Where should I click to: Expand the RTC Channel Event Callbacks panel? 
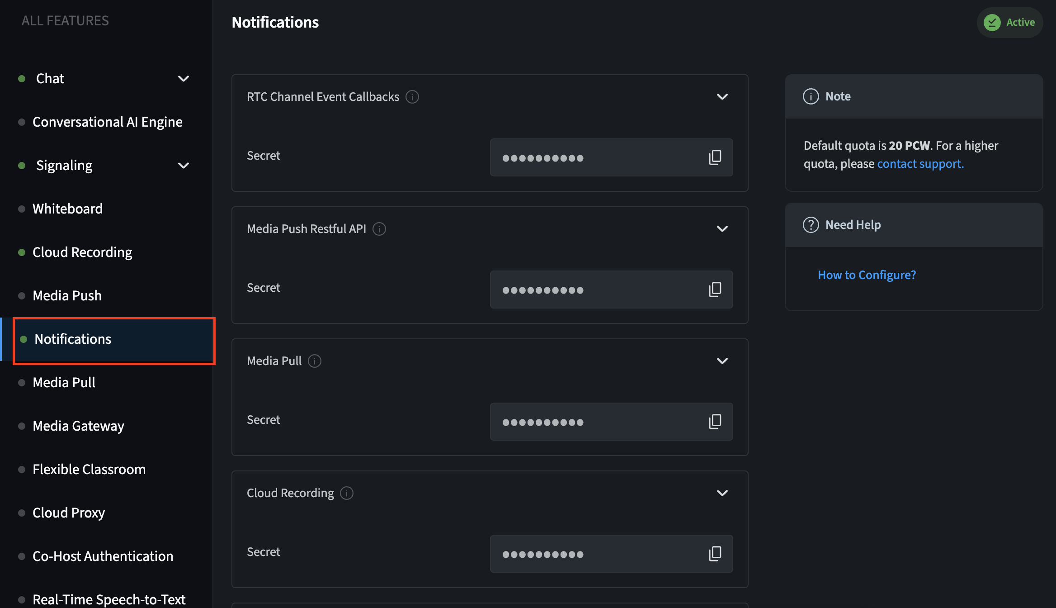[722, 97]
